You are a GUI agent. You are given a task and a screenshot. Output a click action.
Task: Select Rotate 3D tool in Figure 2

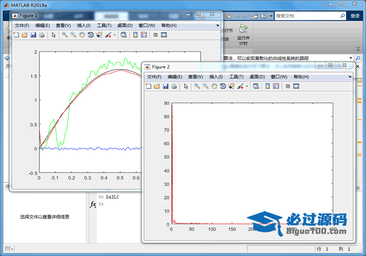(x=223, y=87)
